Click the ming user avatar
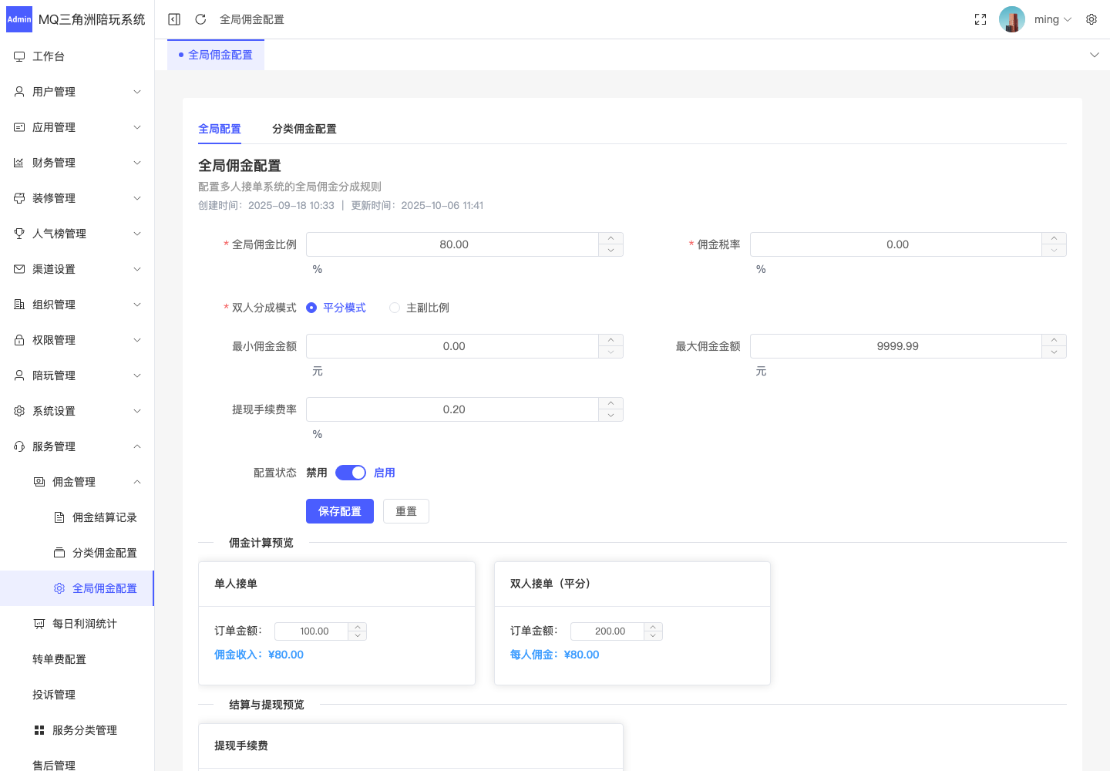This screenshot has height=771, width=1110. (1012, 19)
